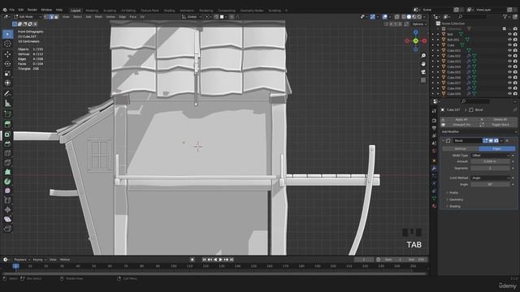Screen dimensions: 520x292
Task: Select the Scale tool
Action: coord(7,73)
